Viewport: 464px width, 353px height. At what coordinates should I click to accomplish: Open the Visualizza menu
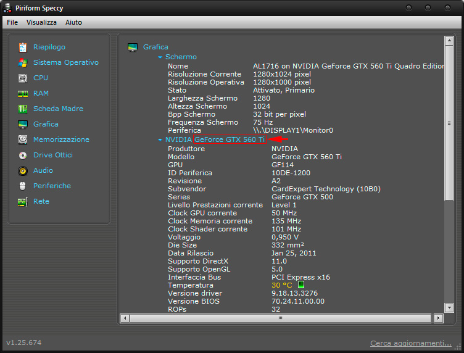coord(41,22)
